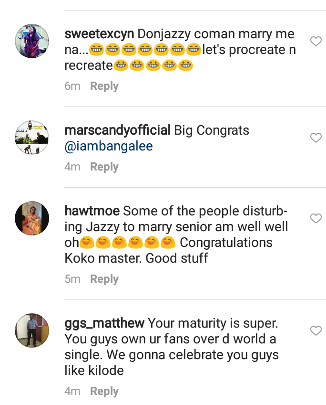Open sweetexcyn's profile picture
The height and width of the screenshot is (405, 326).
click(32, 41)
